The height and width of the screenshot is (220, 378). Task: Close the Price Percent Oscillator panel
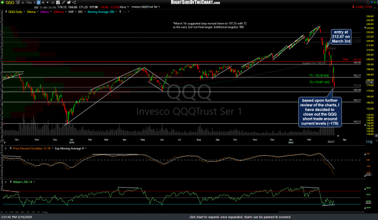5,149
